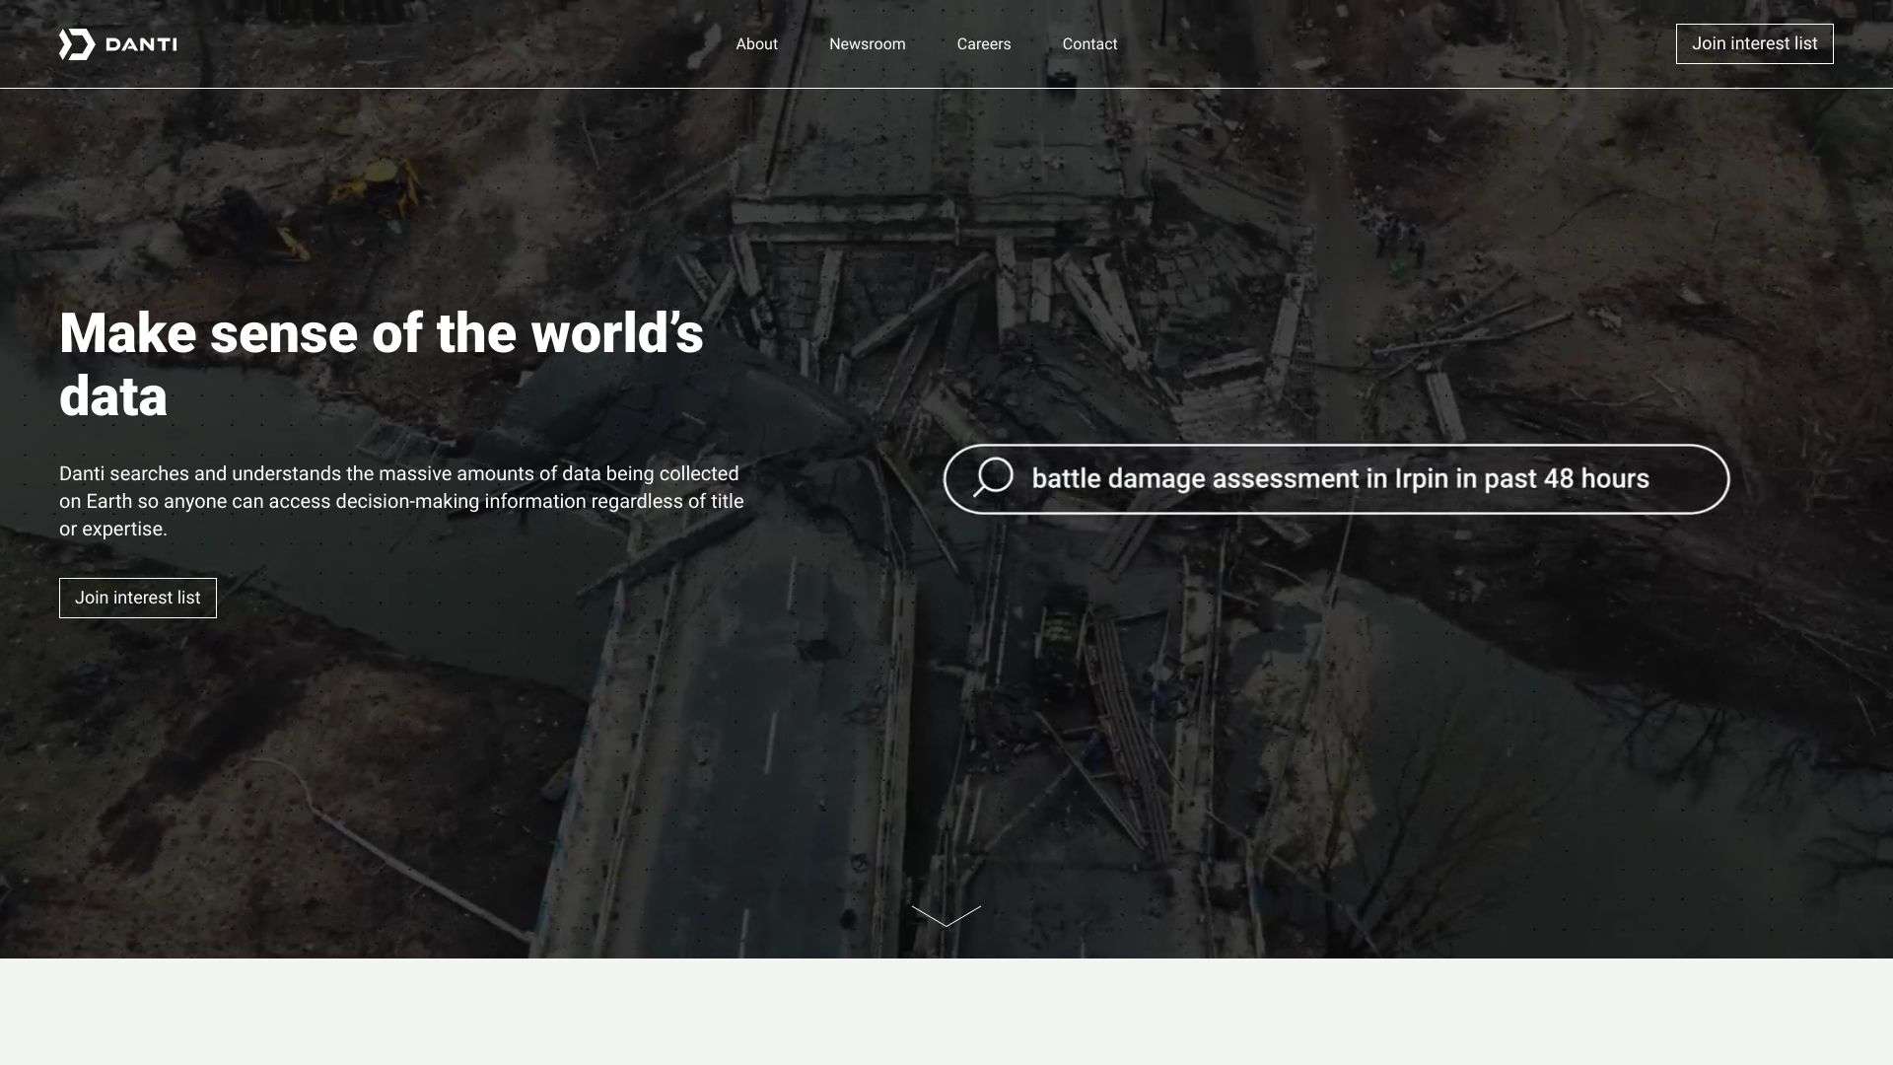
Task: Click the search icon inside the query bar
Action: pos(993,478)
